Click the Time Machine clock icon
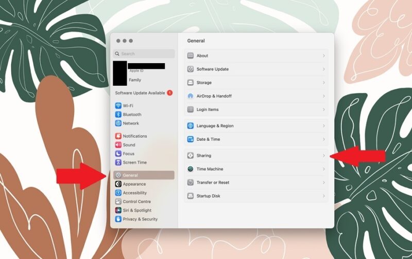Image resolution: width=412 pixels, height=259 pixels. 191,169
